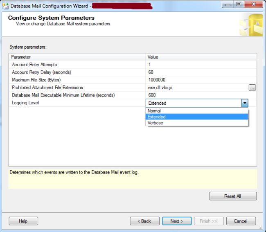Collapse the Logging Level dropdown arrow
The width and height of the screenshot is (266, 232).
click(x=245, y=103)
